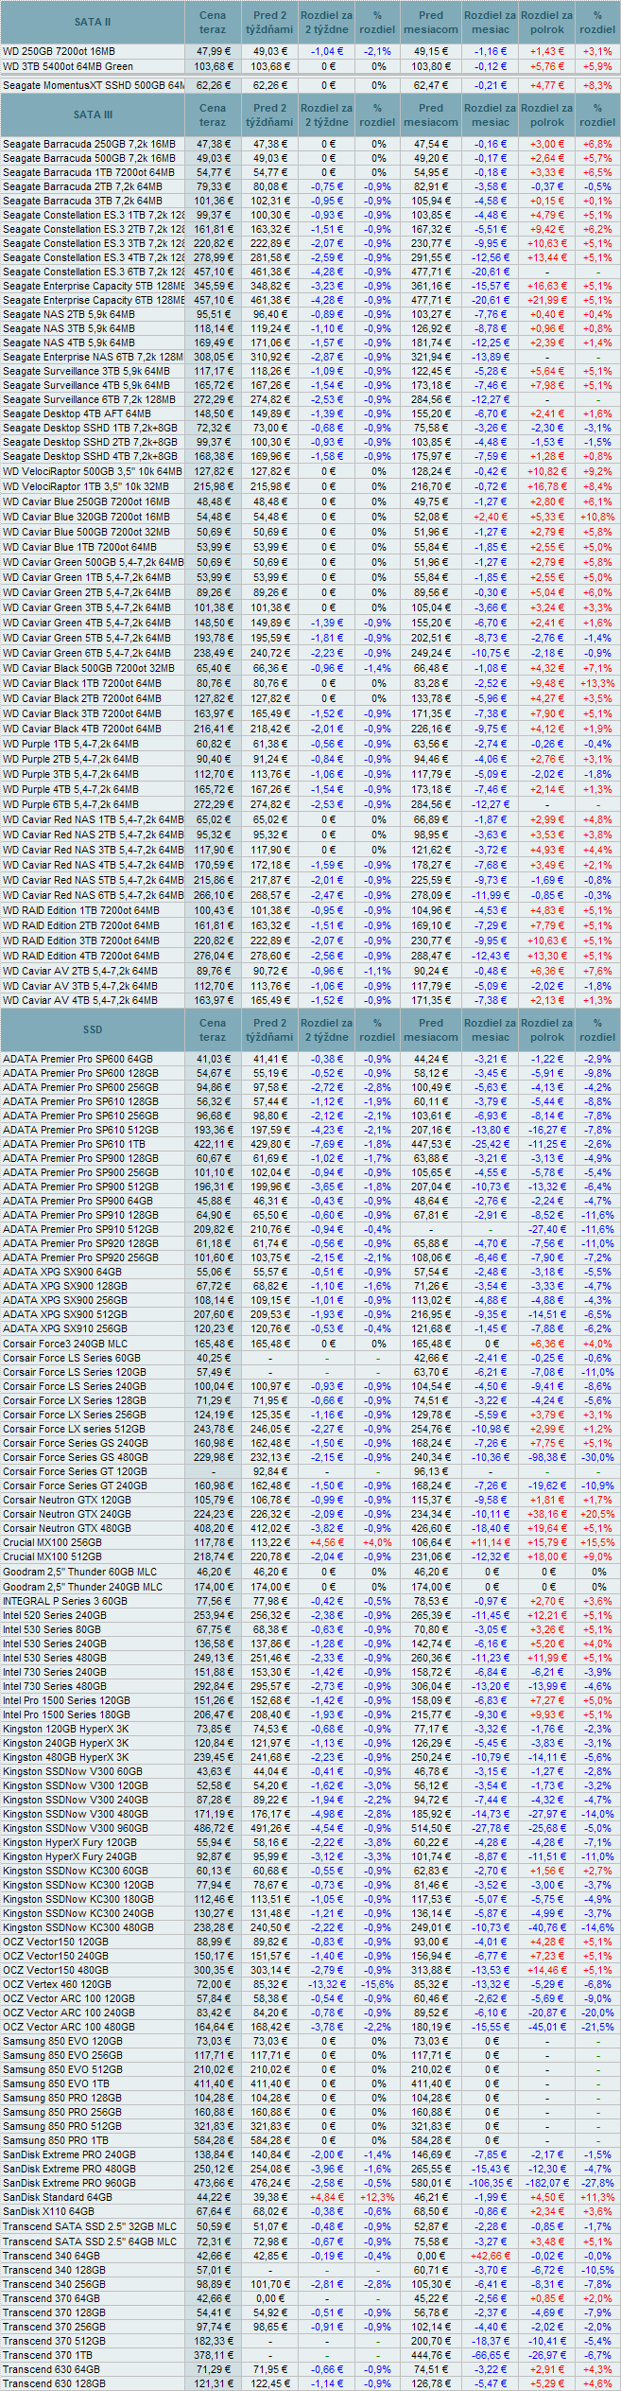621x2391 pixels.
Task: Select 'ADATA Premier Pro SP920 256GB'
Action: 80,1257
